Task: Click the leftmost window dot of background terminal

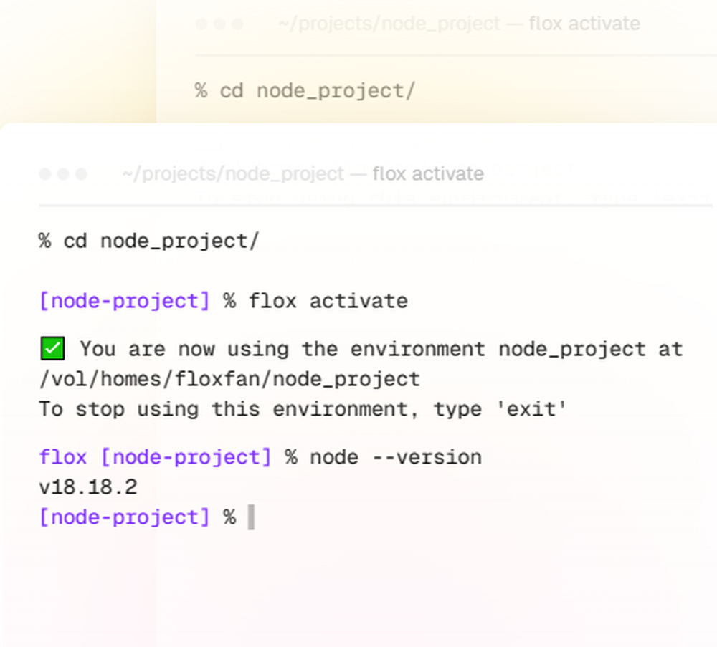Action: [x=201, y=24]
